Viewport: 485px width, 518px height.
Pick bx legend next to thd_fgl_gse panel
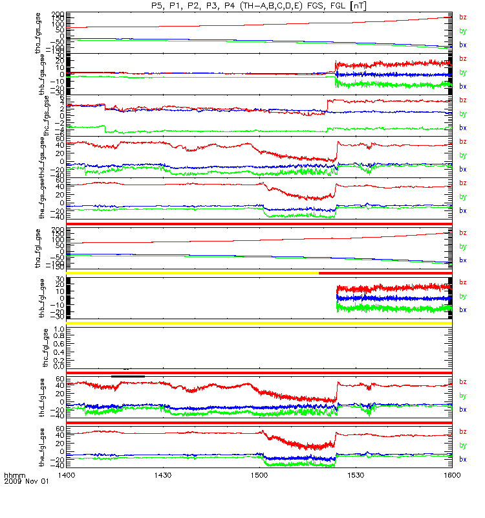pyautogui.click(x=463, y=410)
